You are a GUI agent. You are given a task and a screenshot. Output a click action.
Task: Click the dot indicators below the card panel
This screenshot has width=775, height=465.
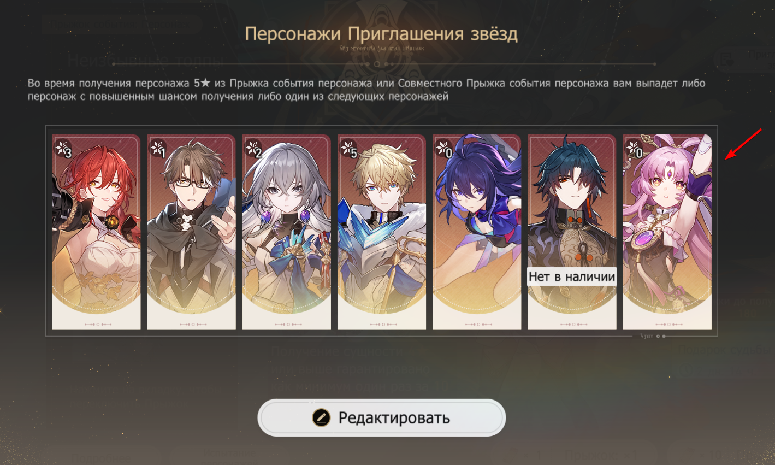coord(661,336)
